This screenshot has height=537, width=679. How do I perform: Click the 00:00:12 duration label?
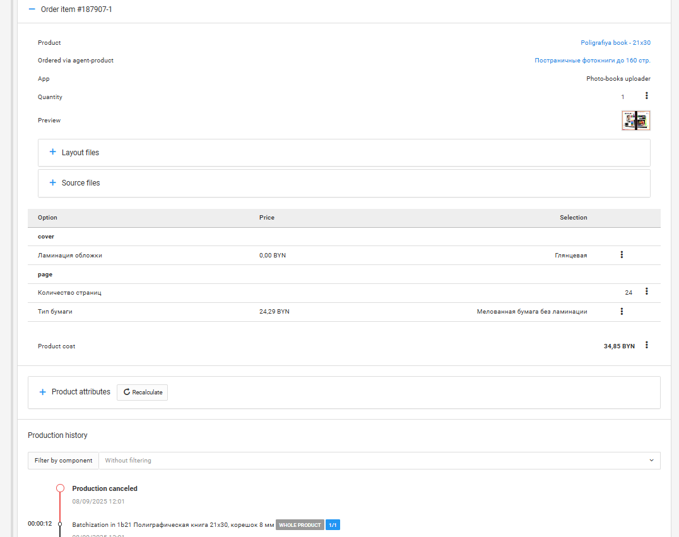[40, 524]
